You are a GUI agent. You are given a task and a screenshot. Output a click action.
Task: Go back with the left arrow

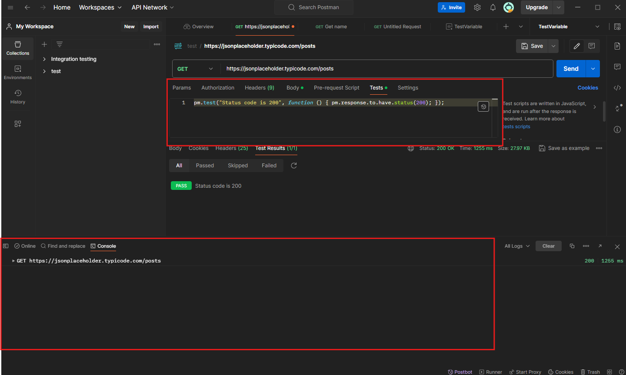(27, 7)
